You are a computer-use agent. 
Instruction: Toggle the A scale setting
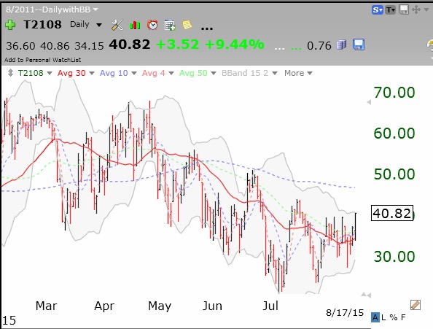point(375,317)
